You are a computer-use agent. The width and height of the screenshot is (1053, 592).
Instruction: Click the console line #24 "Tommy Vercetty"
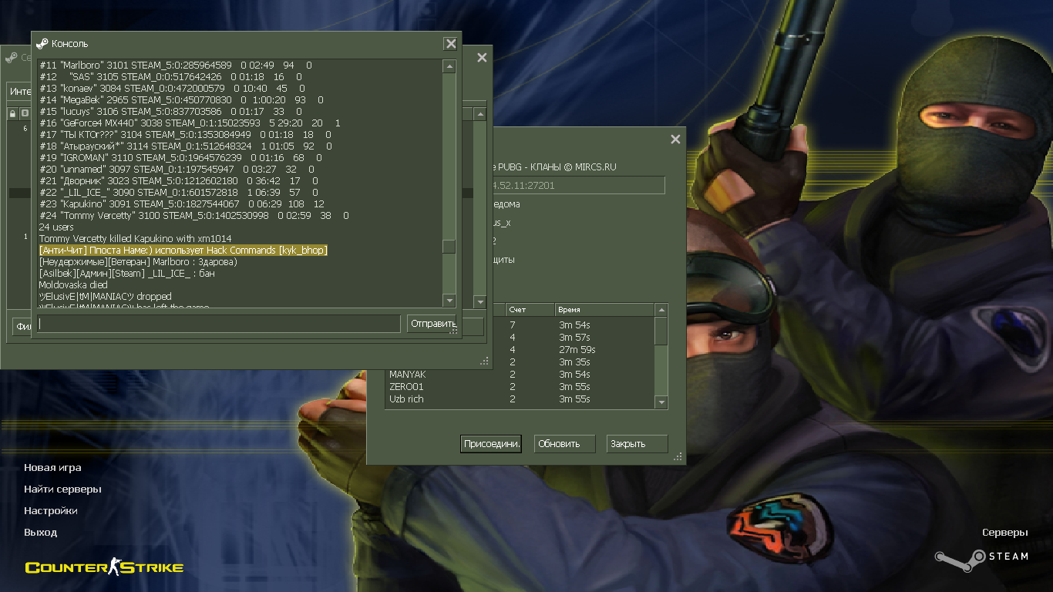(x=193, y=216)
